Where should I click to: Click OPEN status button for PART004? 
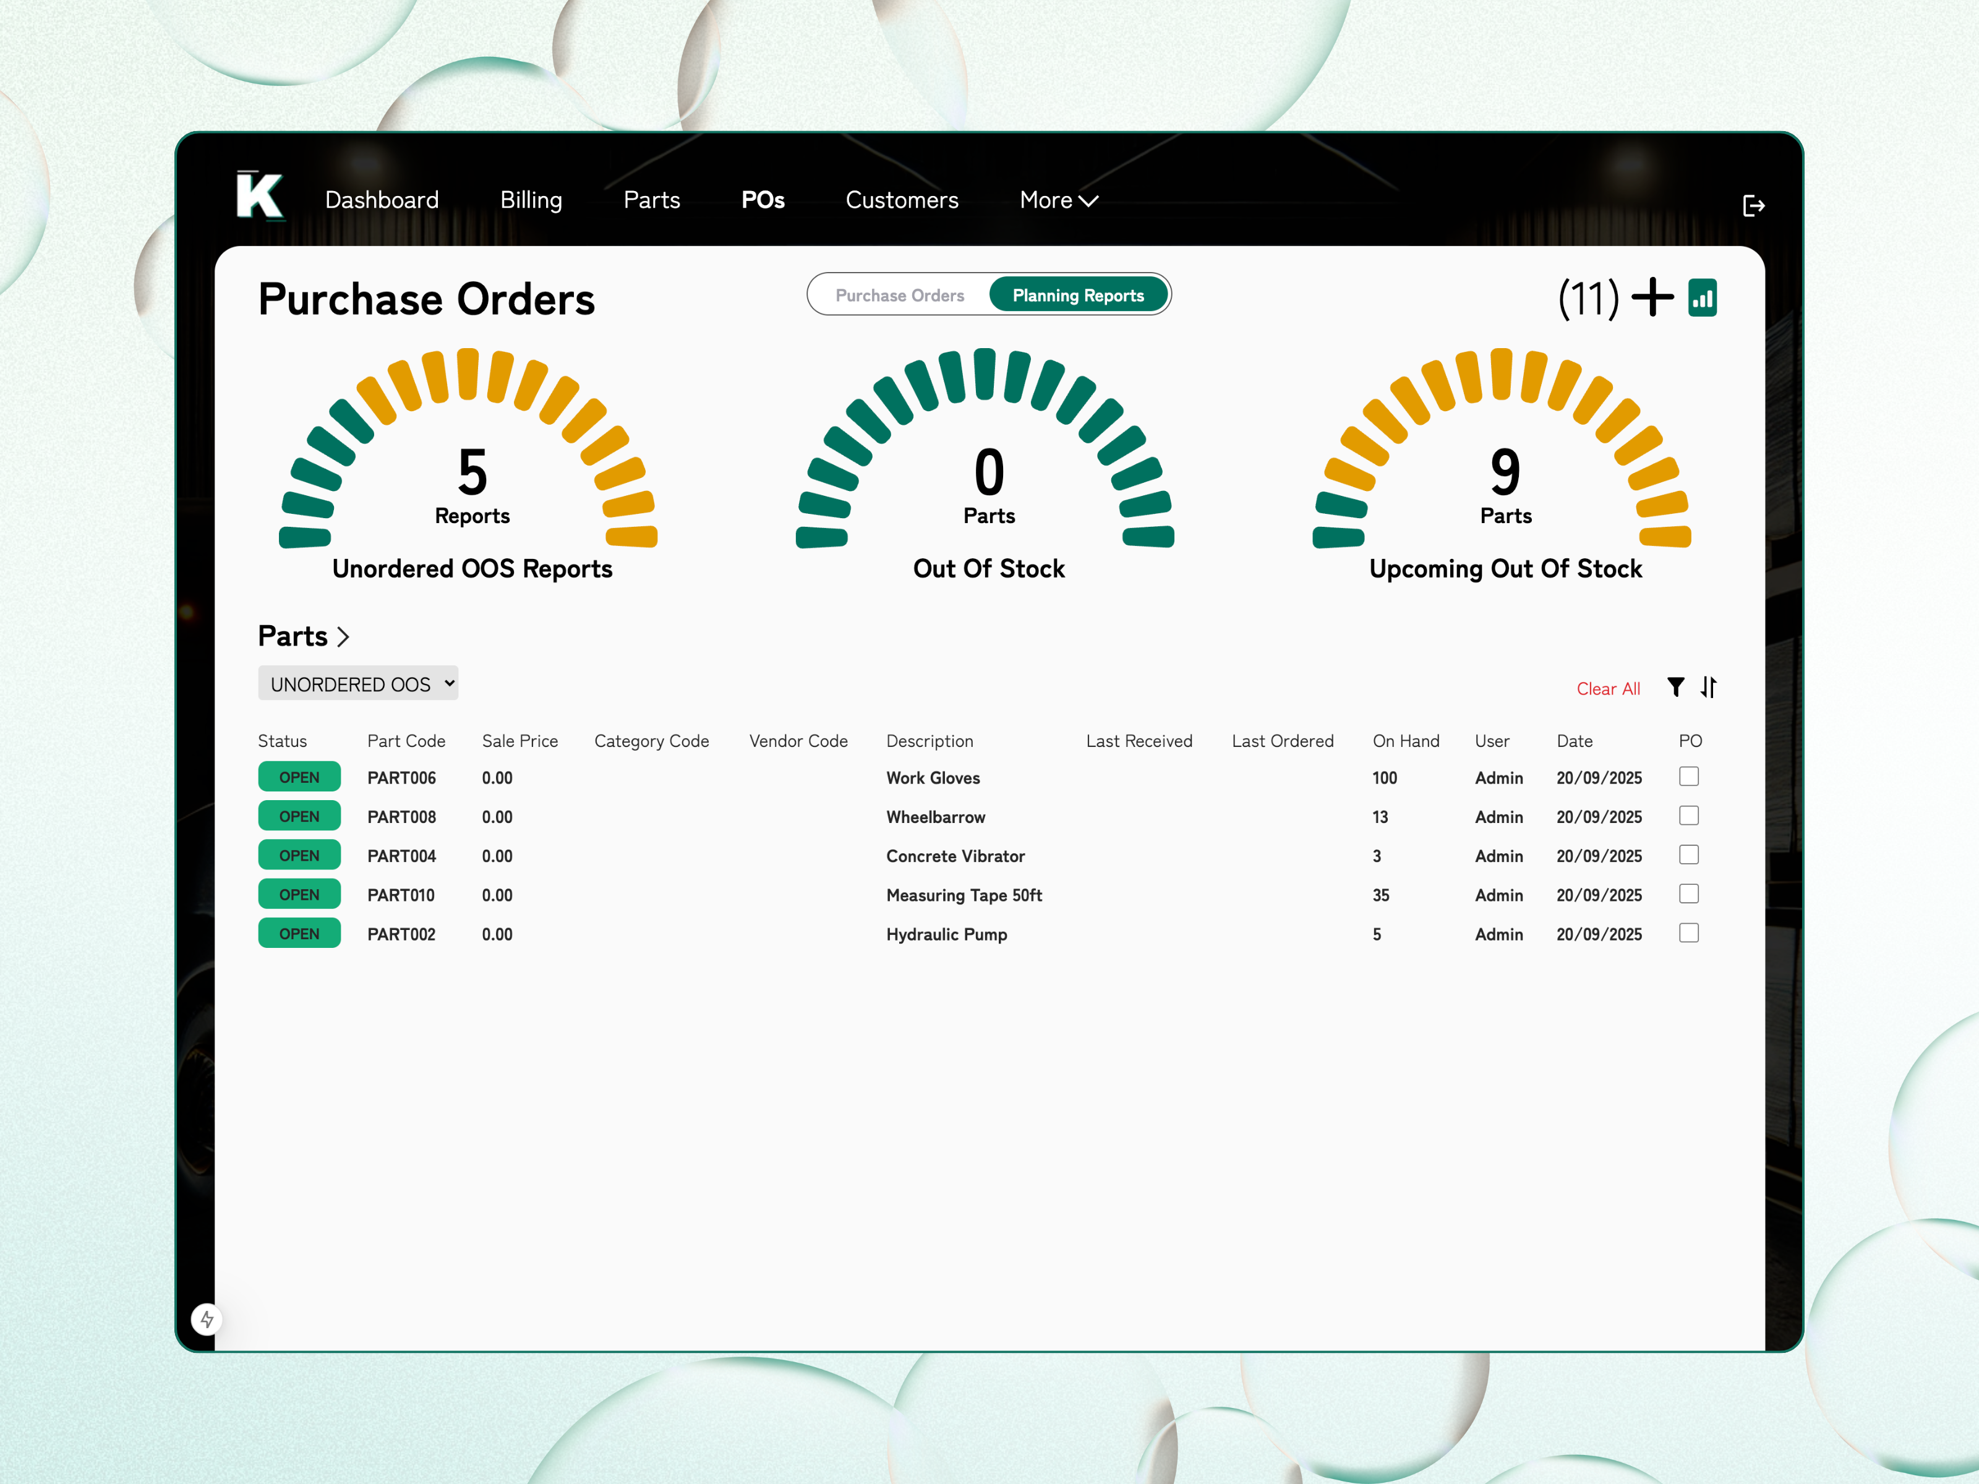point(299,855)
